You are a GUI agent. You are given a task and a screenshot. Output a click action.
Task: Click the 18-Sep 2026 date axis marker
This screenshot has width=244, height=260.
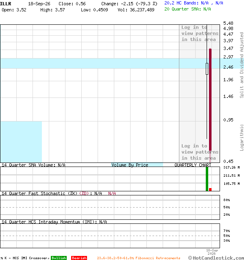(212, 252)
